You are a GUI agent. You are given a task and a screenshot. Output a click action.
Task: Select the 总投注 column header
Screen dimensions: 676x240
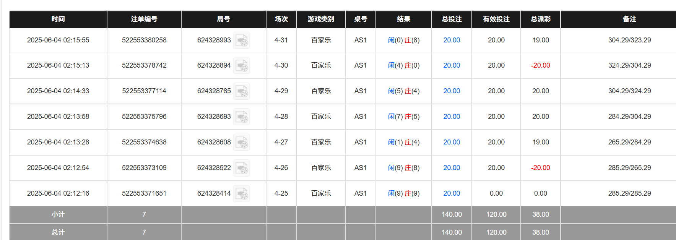point(452,19)
